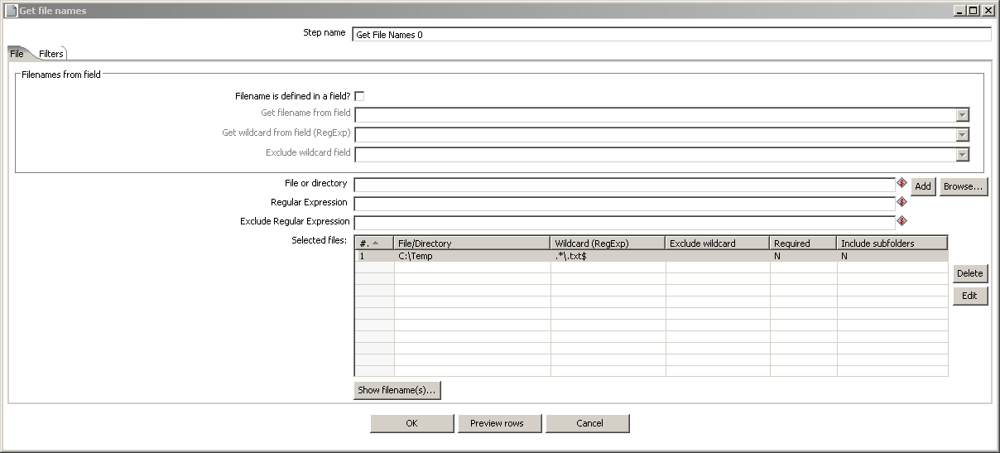
Task: Click the variable icon beside Exclude Regular Expression
Action: coord(902,221)
